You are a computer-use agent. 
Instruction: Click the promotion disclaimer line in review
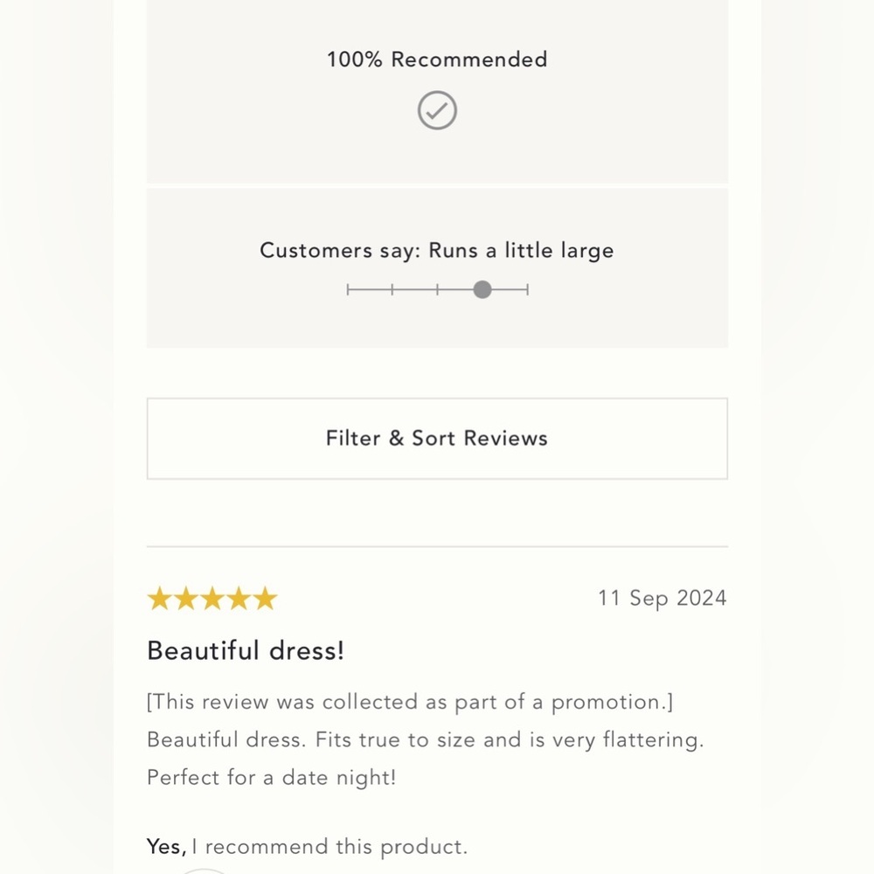click(409, 702)
